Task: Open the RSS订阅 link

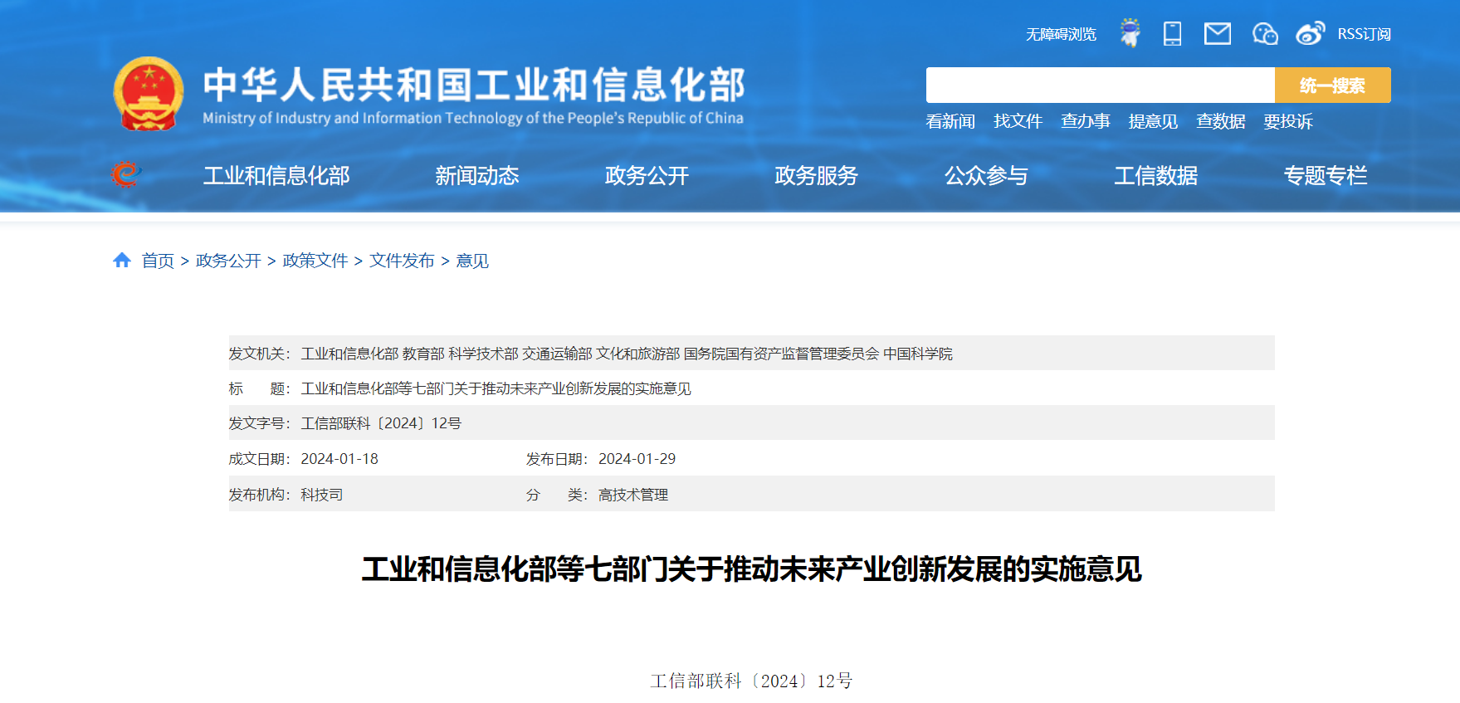Action: pyautogui.click(x=1364, y=34)
